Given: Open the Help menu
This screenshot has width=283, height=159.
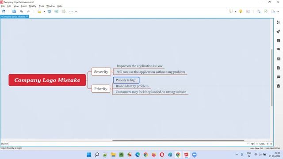Looking at the screenshot, I should click(x=60, y=6).
